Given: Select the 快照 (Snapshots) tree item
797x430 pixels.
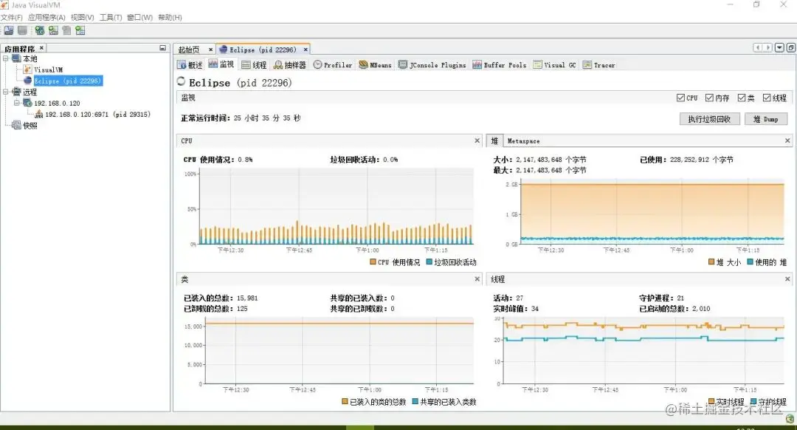Looking at the screenshot, I should coord(30,126).
